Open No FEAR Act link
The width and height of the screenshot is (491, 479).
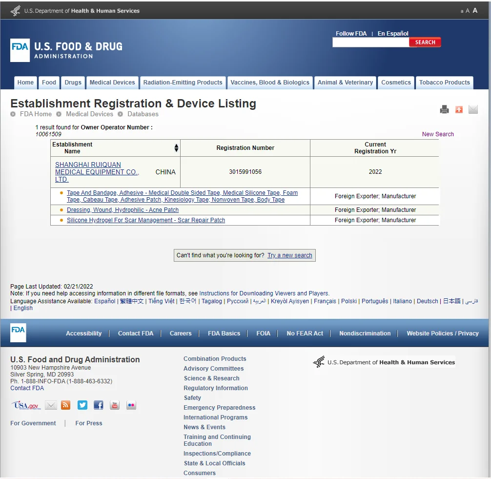305,333
